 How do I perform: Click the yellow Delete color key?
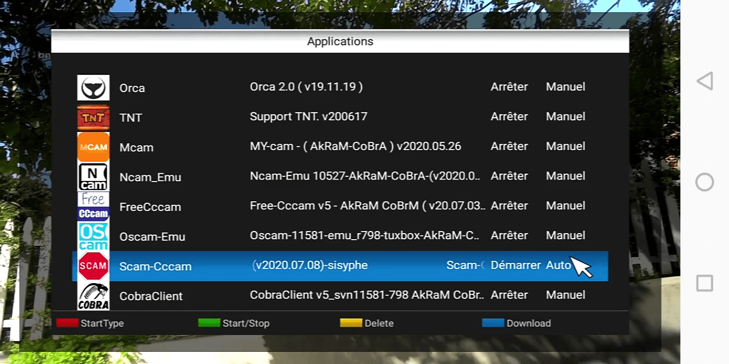[x=351, y=323]
